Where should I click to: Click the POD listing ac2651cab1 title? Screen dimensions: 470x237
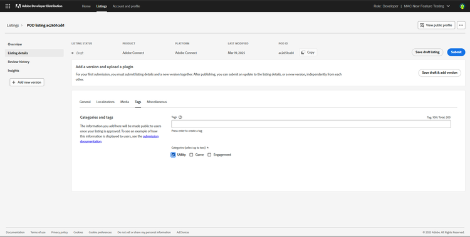tap(46, 26)
